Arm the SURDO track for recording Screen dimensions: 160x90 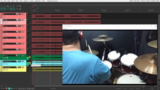[x=3, y=38]
